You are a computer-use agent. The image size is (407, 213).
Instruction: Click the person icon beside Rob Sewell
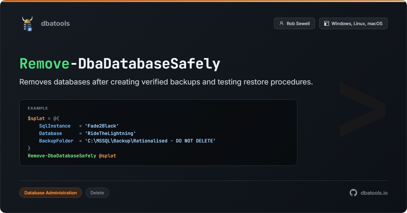[x=281, y=23]
